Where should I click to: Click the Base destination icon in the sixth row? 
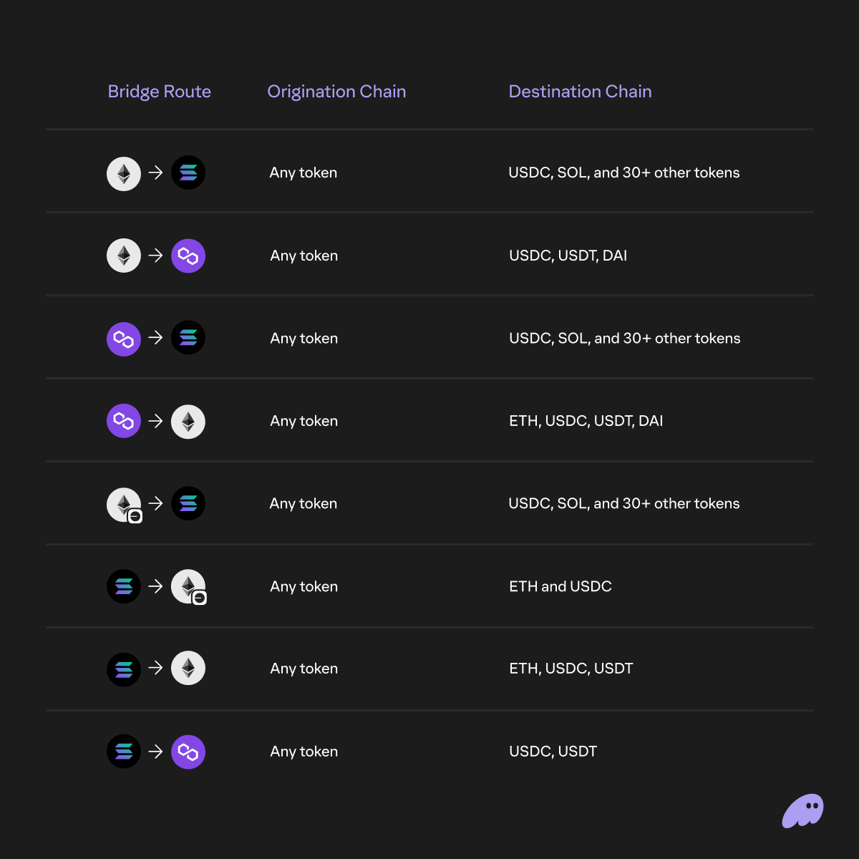(x=189, y=587)
